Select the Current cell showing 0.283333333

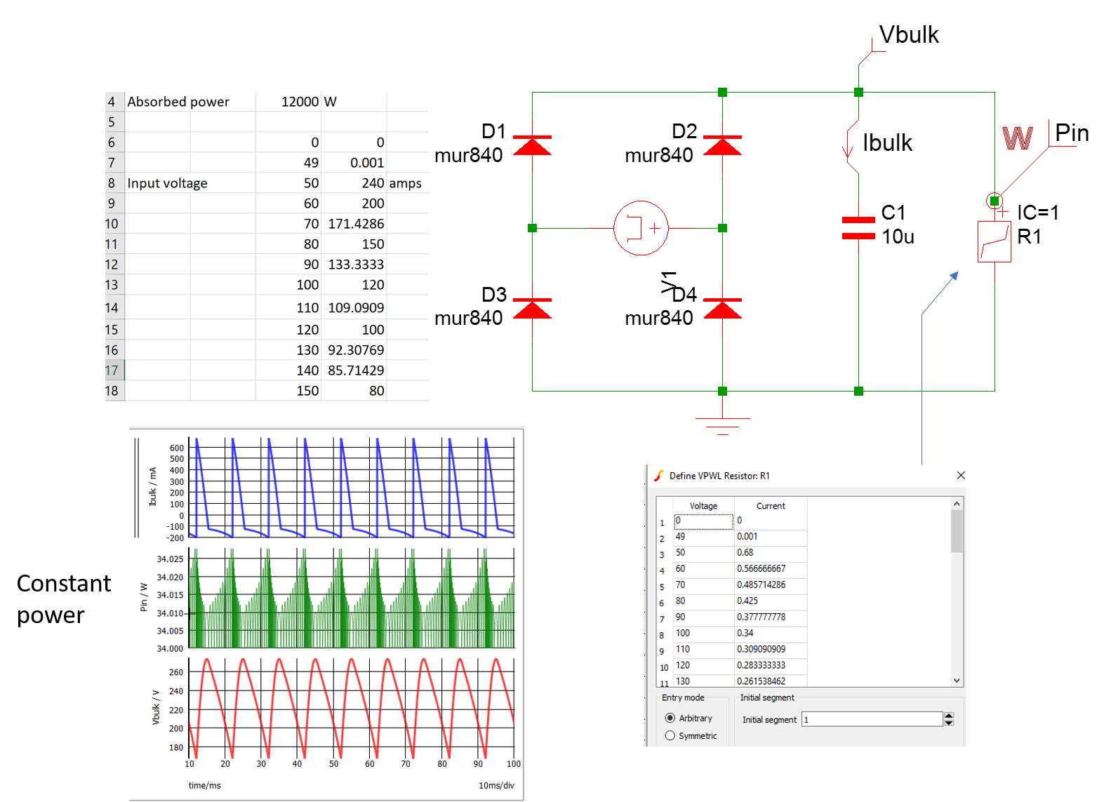[771, 666]
